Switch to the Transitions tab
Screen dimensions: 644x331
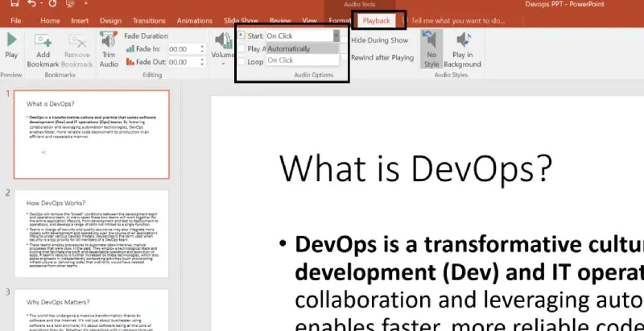[149, 20]
